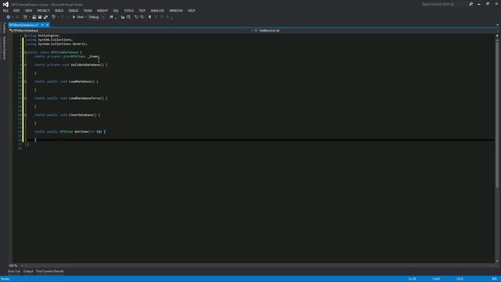Open the WINDOW menu
The image size is (501, 282).
pyautogui.click(x=175, y=10)
